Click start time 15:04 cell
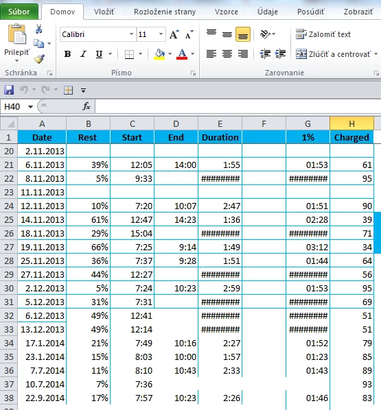This screenshot has width=381, height=410. tap(132, 233)
